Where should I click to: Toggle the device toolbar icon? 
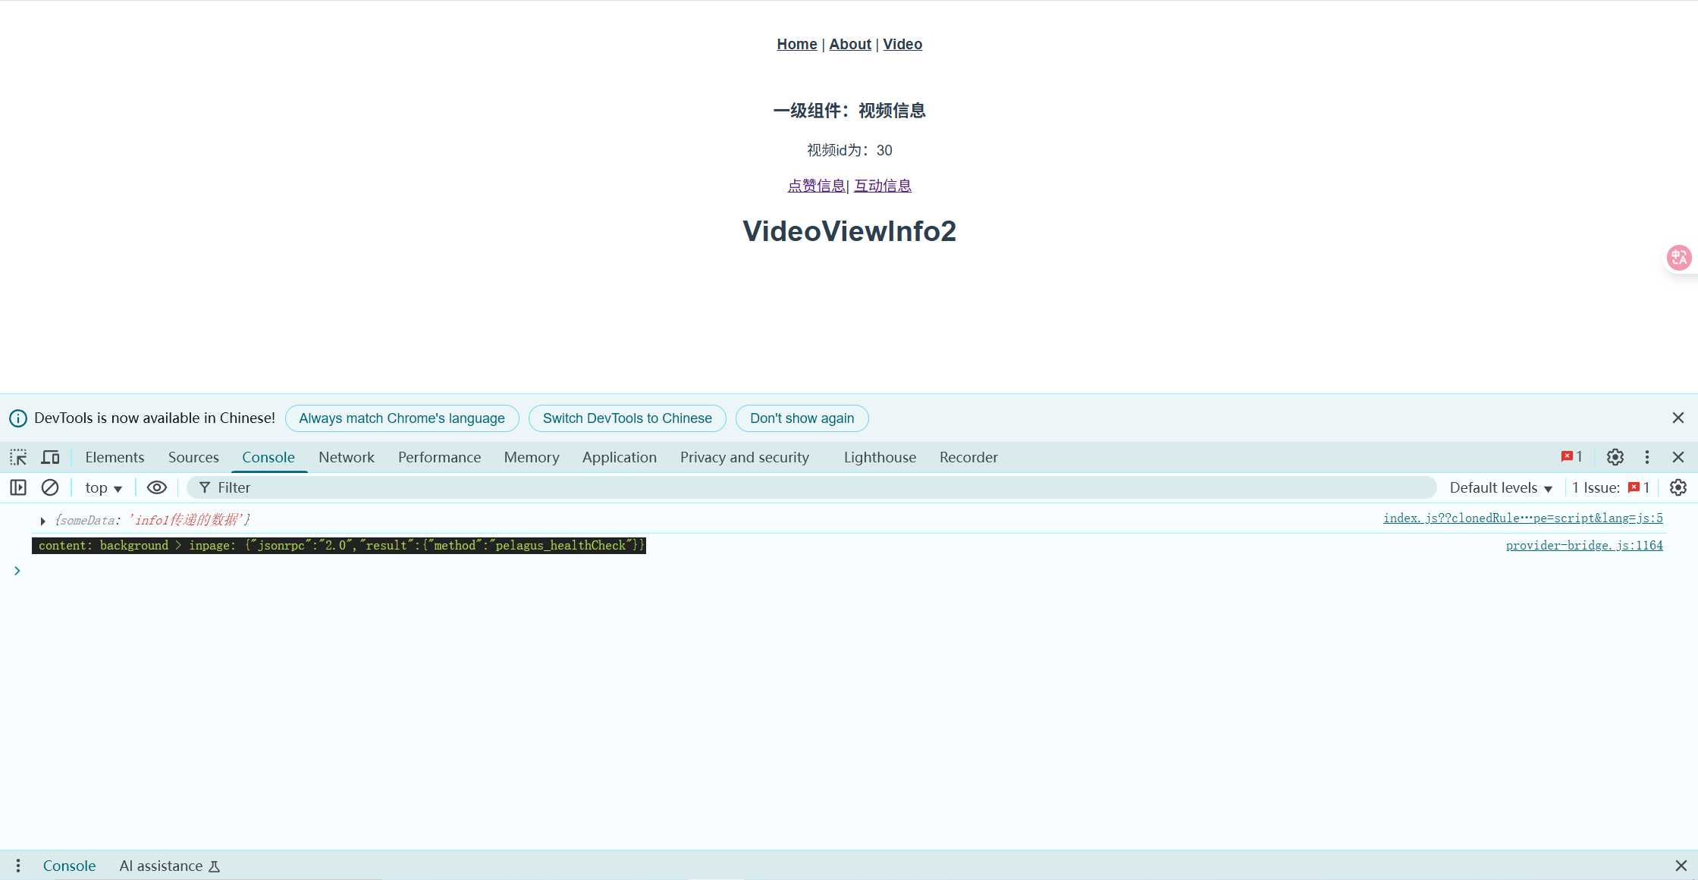point(50,457)
